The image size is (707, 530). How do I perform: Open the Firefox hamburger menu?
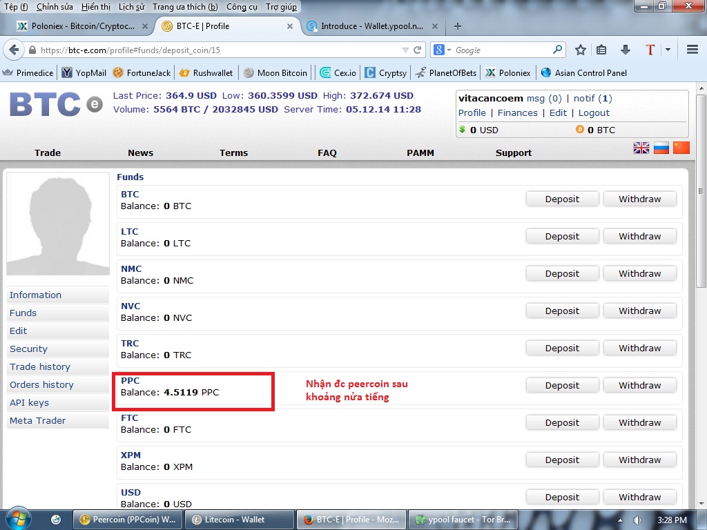coord(692,50)
